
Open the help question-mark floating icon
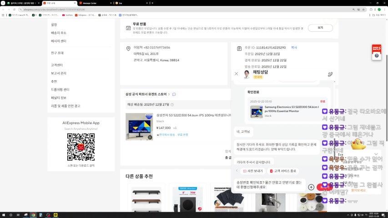[x=376, y=56]
